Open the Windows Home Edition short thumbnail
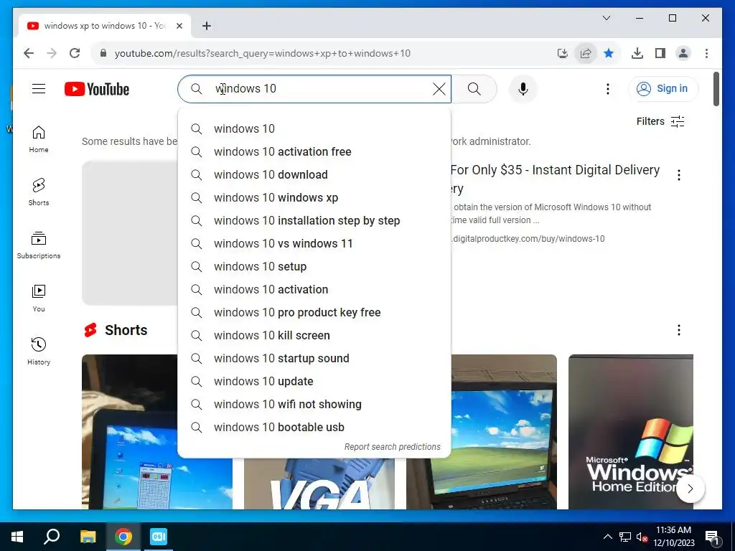Image resolution: width=735 pixels, height=551 pixels. (630, 431)
